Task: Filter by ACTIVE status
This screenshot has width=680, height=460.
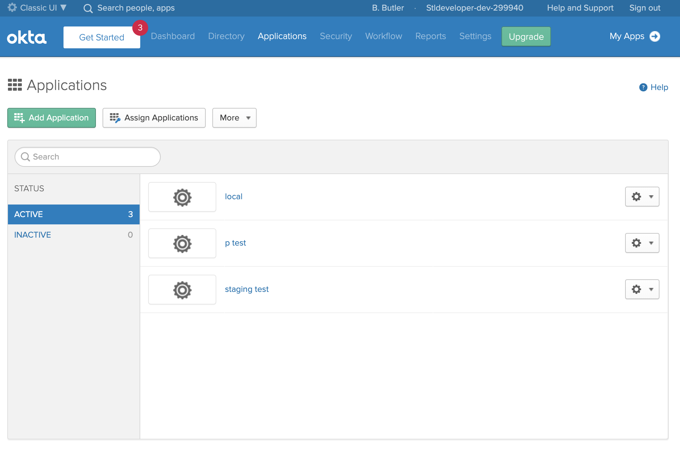Action: (x=74, y=214)
